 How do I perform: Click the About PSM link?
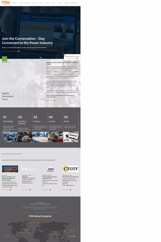pos(49,100)
